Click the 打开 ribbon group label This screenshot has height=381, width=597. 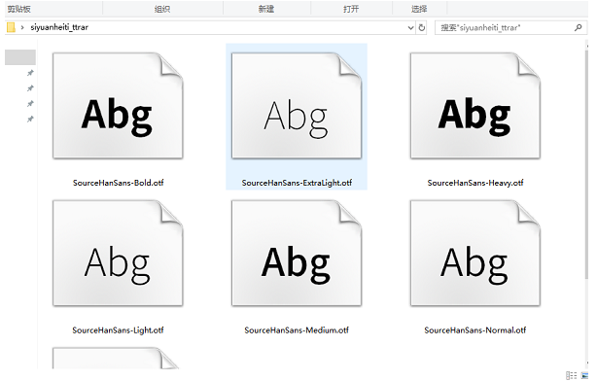[x=351, y=9]
